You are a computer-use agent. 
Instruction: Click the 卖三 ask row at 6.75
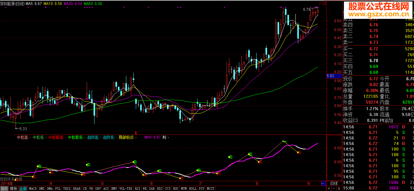pos(378,31)
